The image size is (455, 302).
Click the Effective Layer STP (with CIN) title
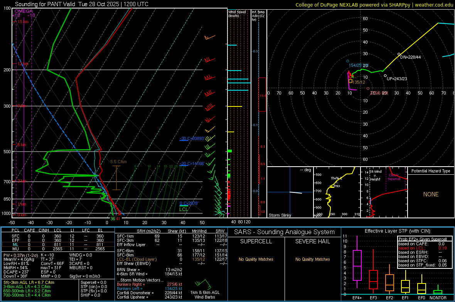[397, 231]
